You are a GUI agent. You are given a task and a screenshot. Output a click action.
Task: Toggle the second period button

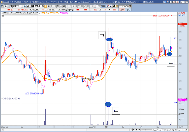pyautogui.click(x=61, y=6)
